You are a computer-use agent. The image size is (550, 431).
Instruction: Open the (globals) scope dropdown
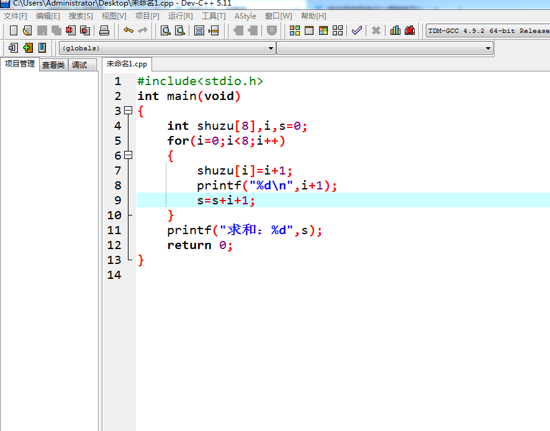[x=167, y=48]
